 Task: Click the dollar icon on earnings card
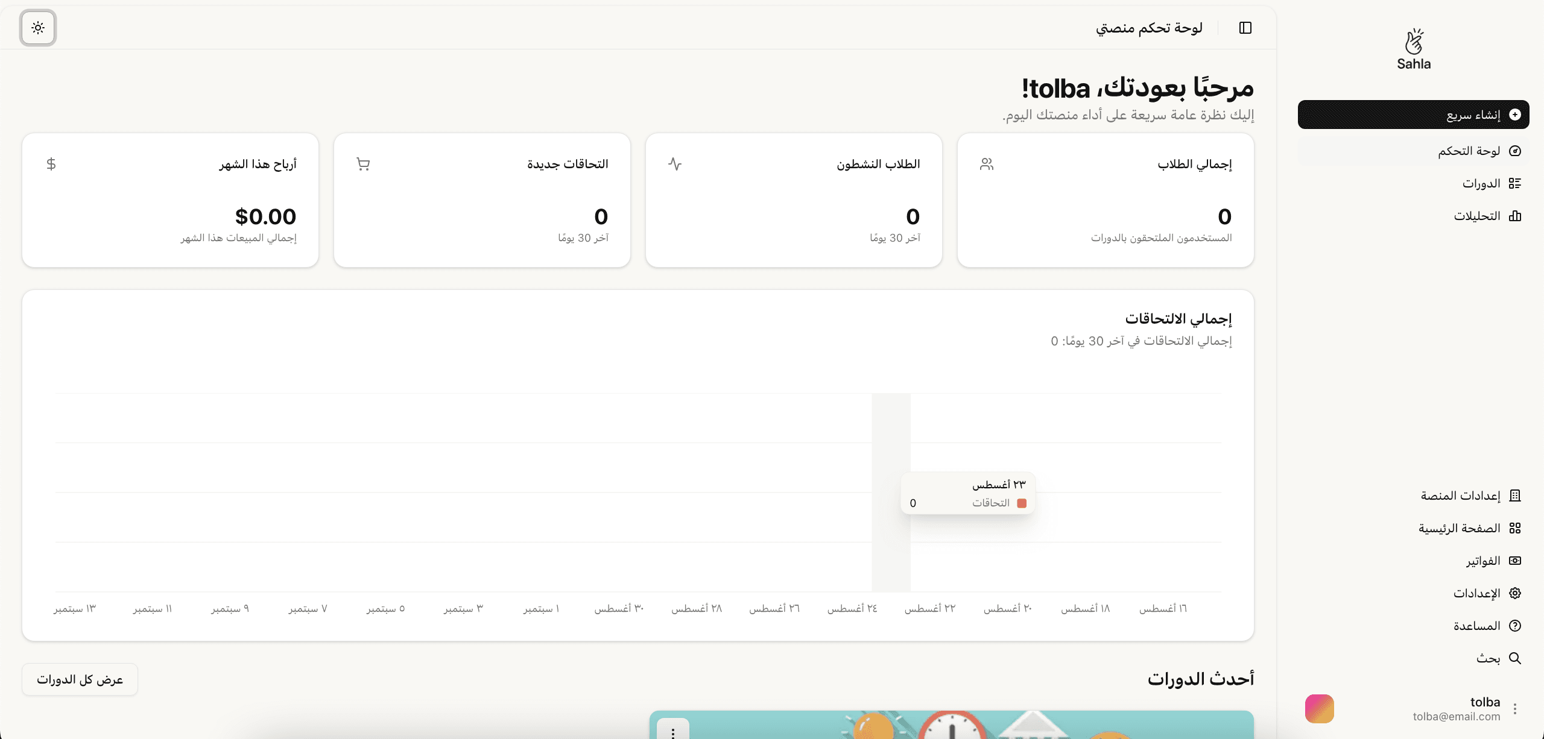51,164
